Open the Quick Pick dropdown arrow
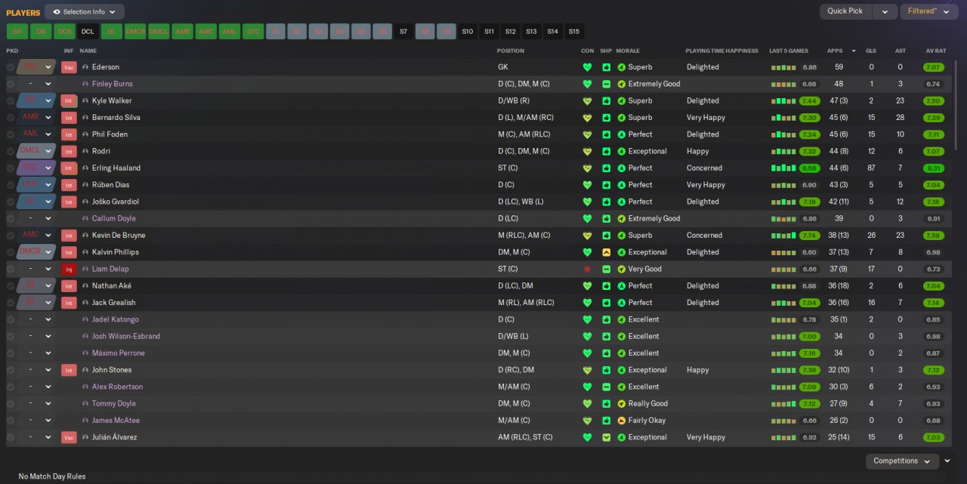This screenshot has height=484, width=967. pyautogui.click(x=885, y=11)
